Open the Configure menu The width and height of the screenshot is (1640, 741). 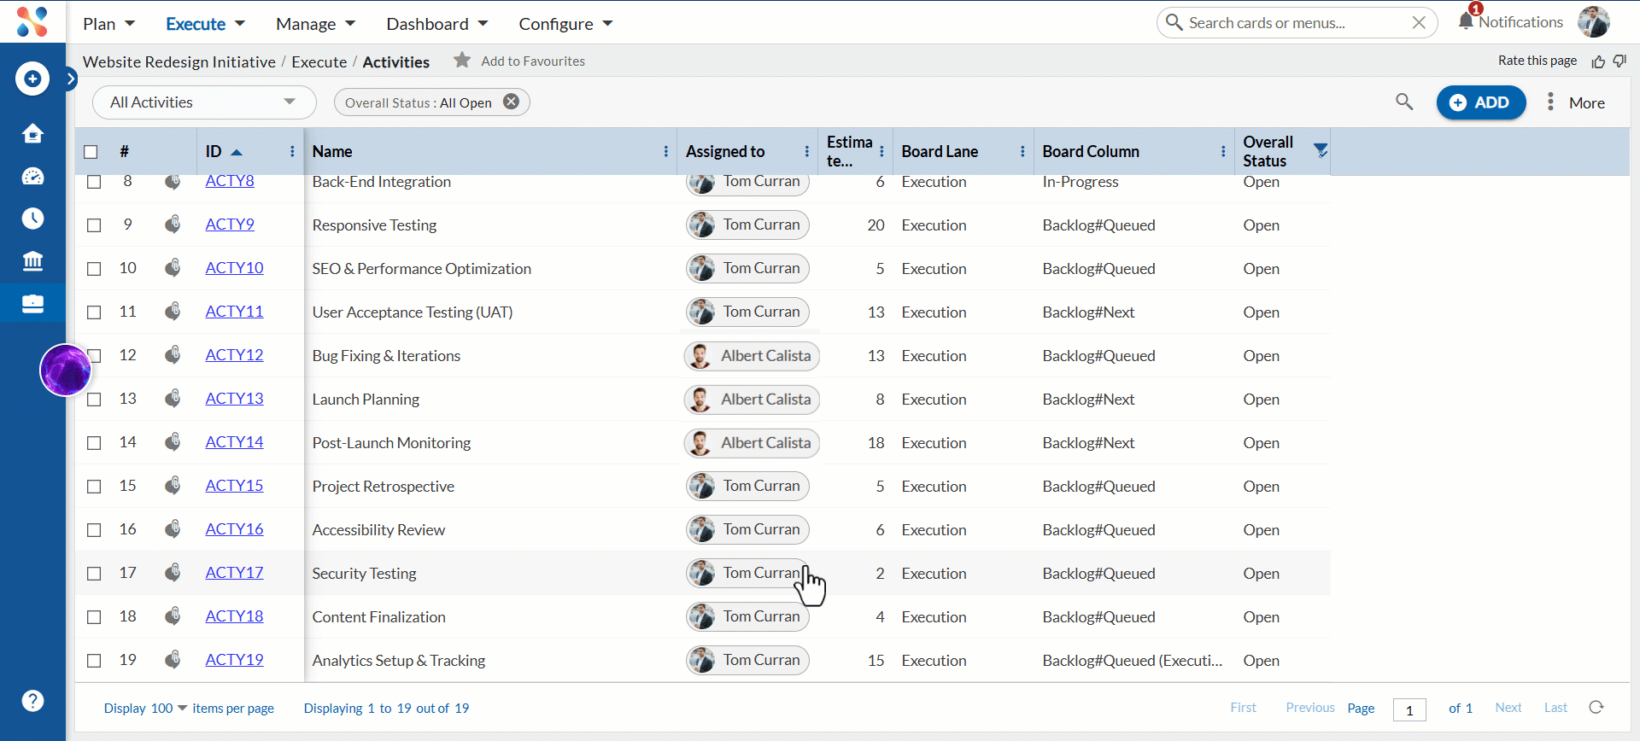[x=565, y=24]
